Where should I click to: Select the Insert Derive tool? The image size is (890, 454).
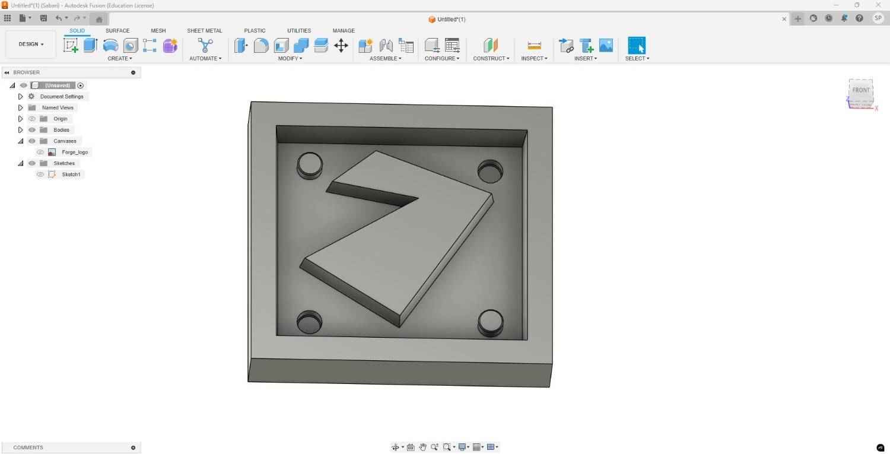(566, 45)
